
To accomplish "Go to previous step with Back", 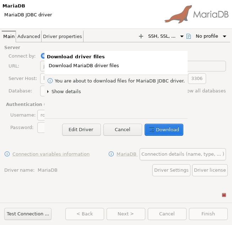I will (x=85, y=214).
